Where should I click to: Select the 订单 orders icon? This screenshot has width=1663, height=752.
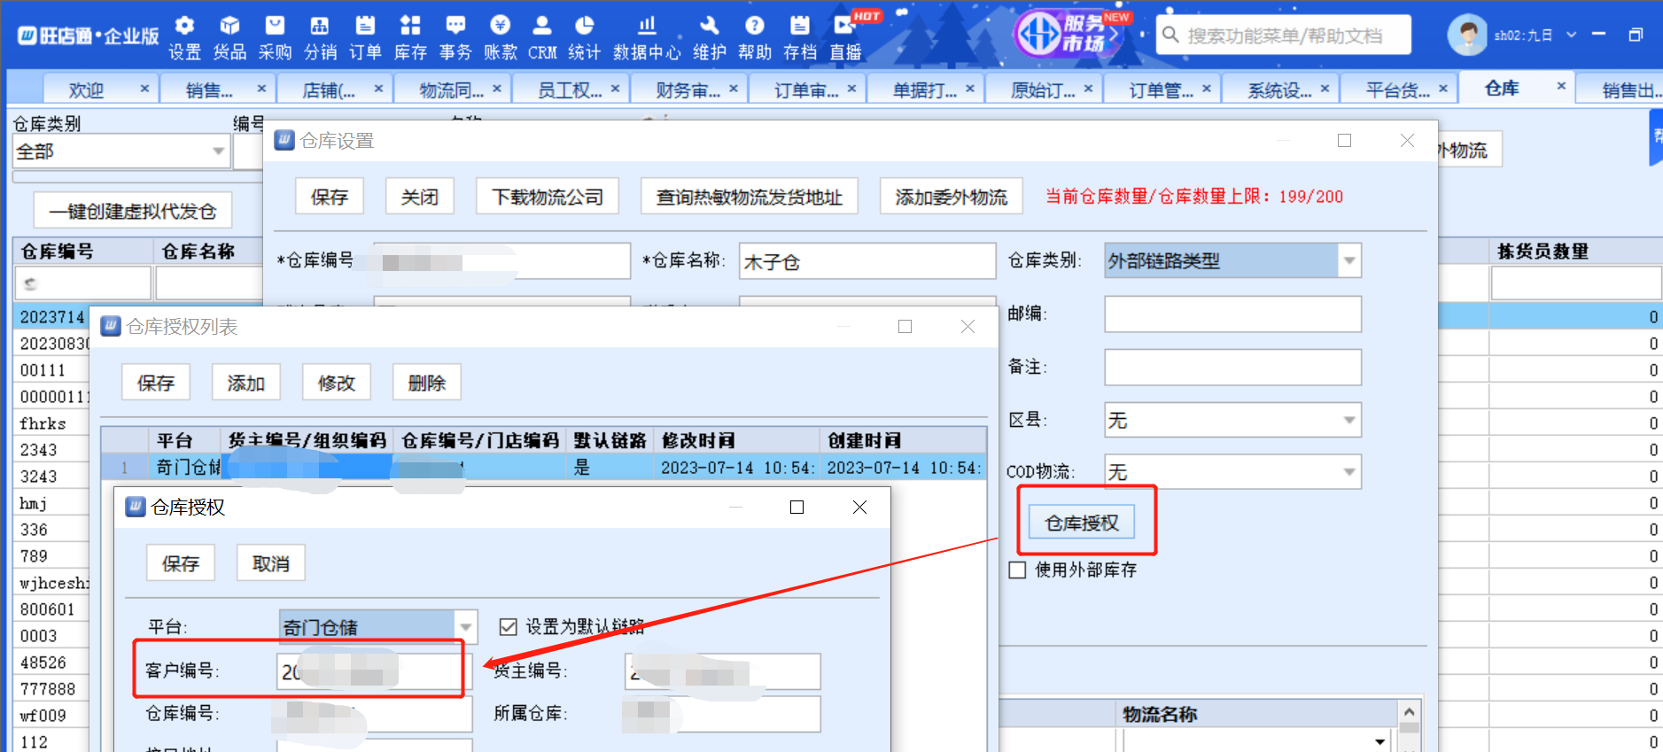click(x=365, y=37)
